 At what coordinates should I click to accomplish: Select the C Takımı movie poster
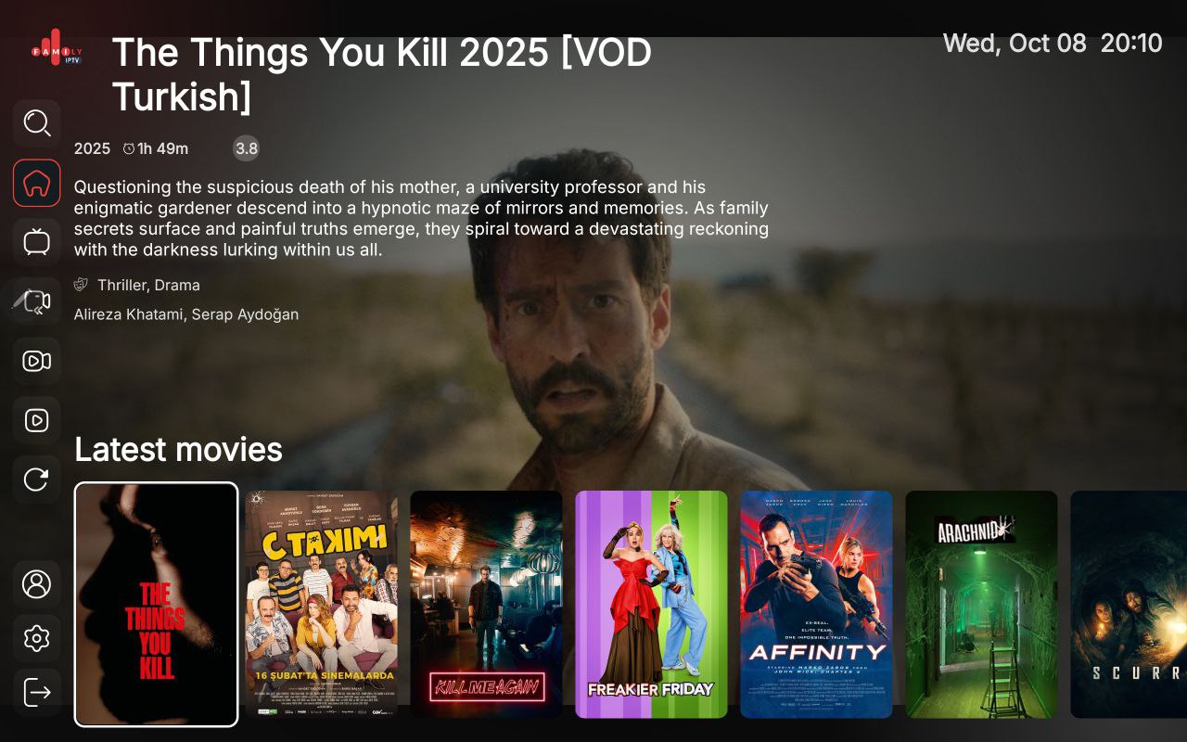coord(322,605)
